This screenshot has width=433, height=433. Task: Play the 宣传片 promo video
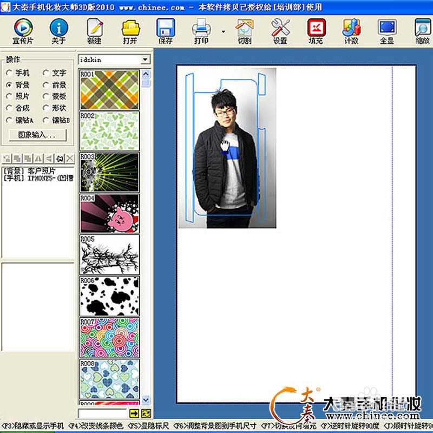coord(23,31)
